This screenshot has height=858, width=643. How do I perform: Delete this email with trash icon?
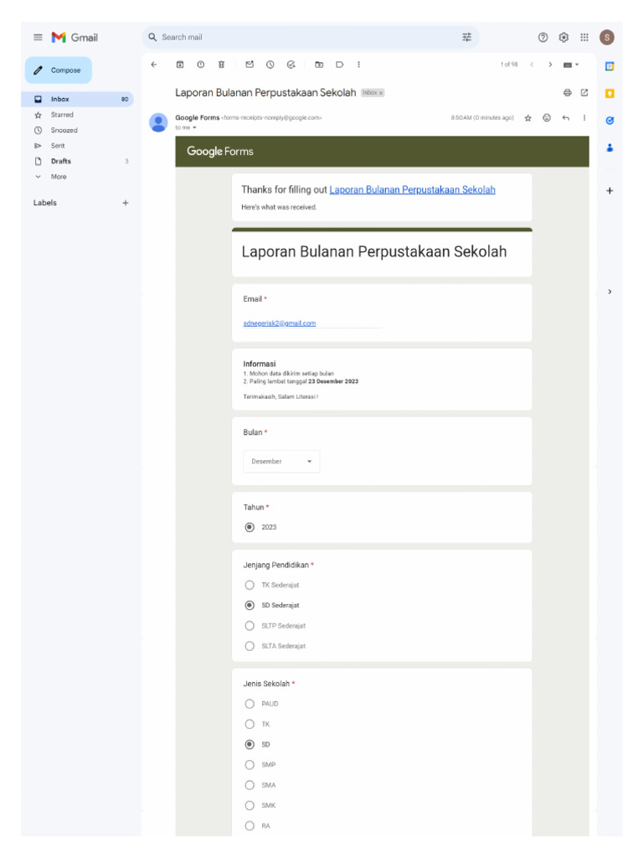[x=221, y=65]
